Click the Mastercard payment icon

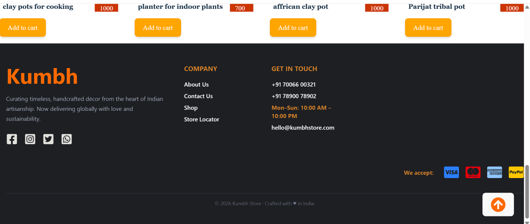click(x=473, y=172)
